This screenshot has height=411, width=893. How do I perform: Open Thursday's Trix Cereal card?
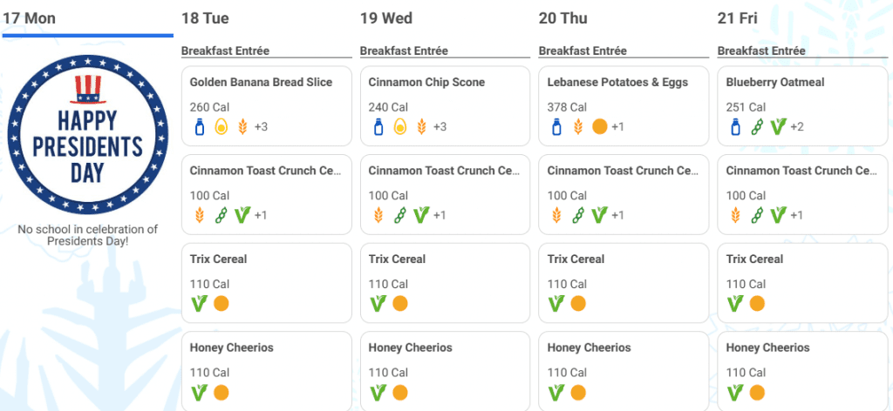tap(624, 282)
